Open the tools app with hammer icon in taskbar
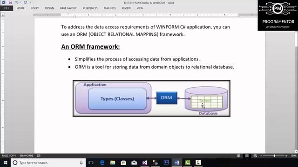 coord(155,163)
